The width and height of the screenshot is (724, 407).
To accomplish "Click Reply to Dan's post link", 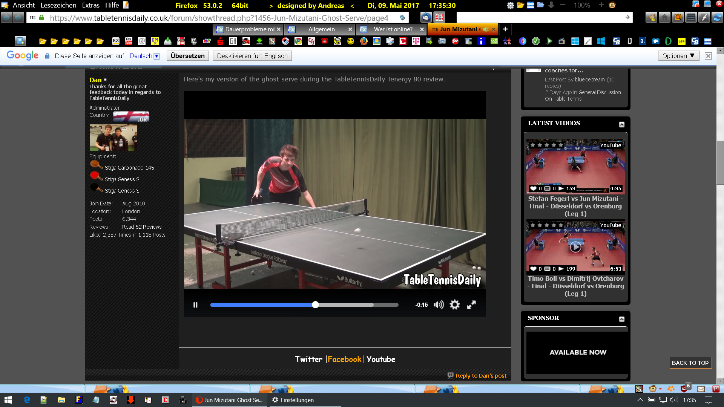I will pos(480,375).
